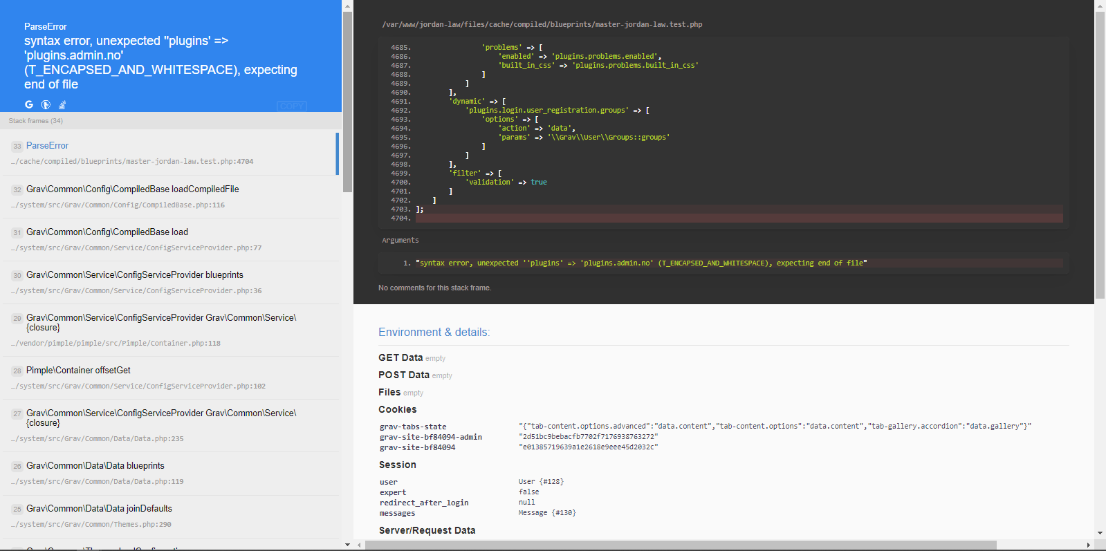Viewport: 1106px width, 551px height.
Task: Click frame 33 file path cache/compiled/blueprints
Action: coord(132,162)
